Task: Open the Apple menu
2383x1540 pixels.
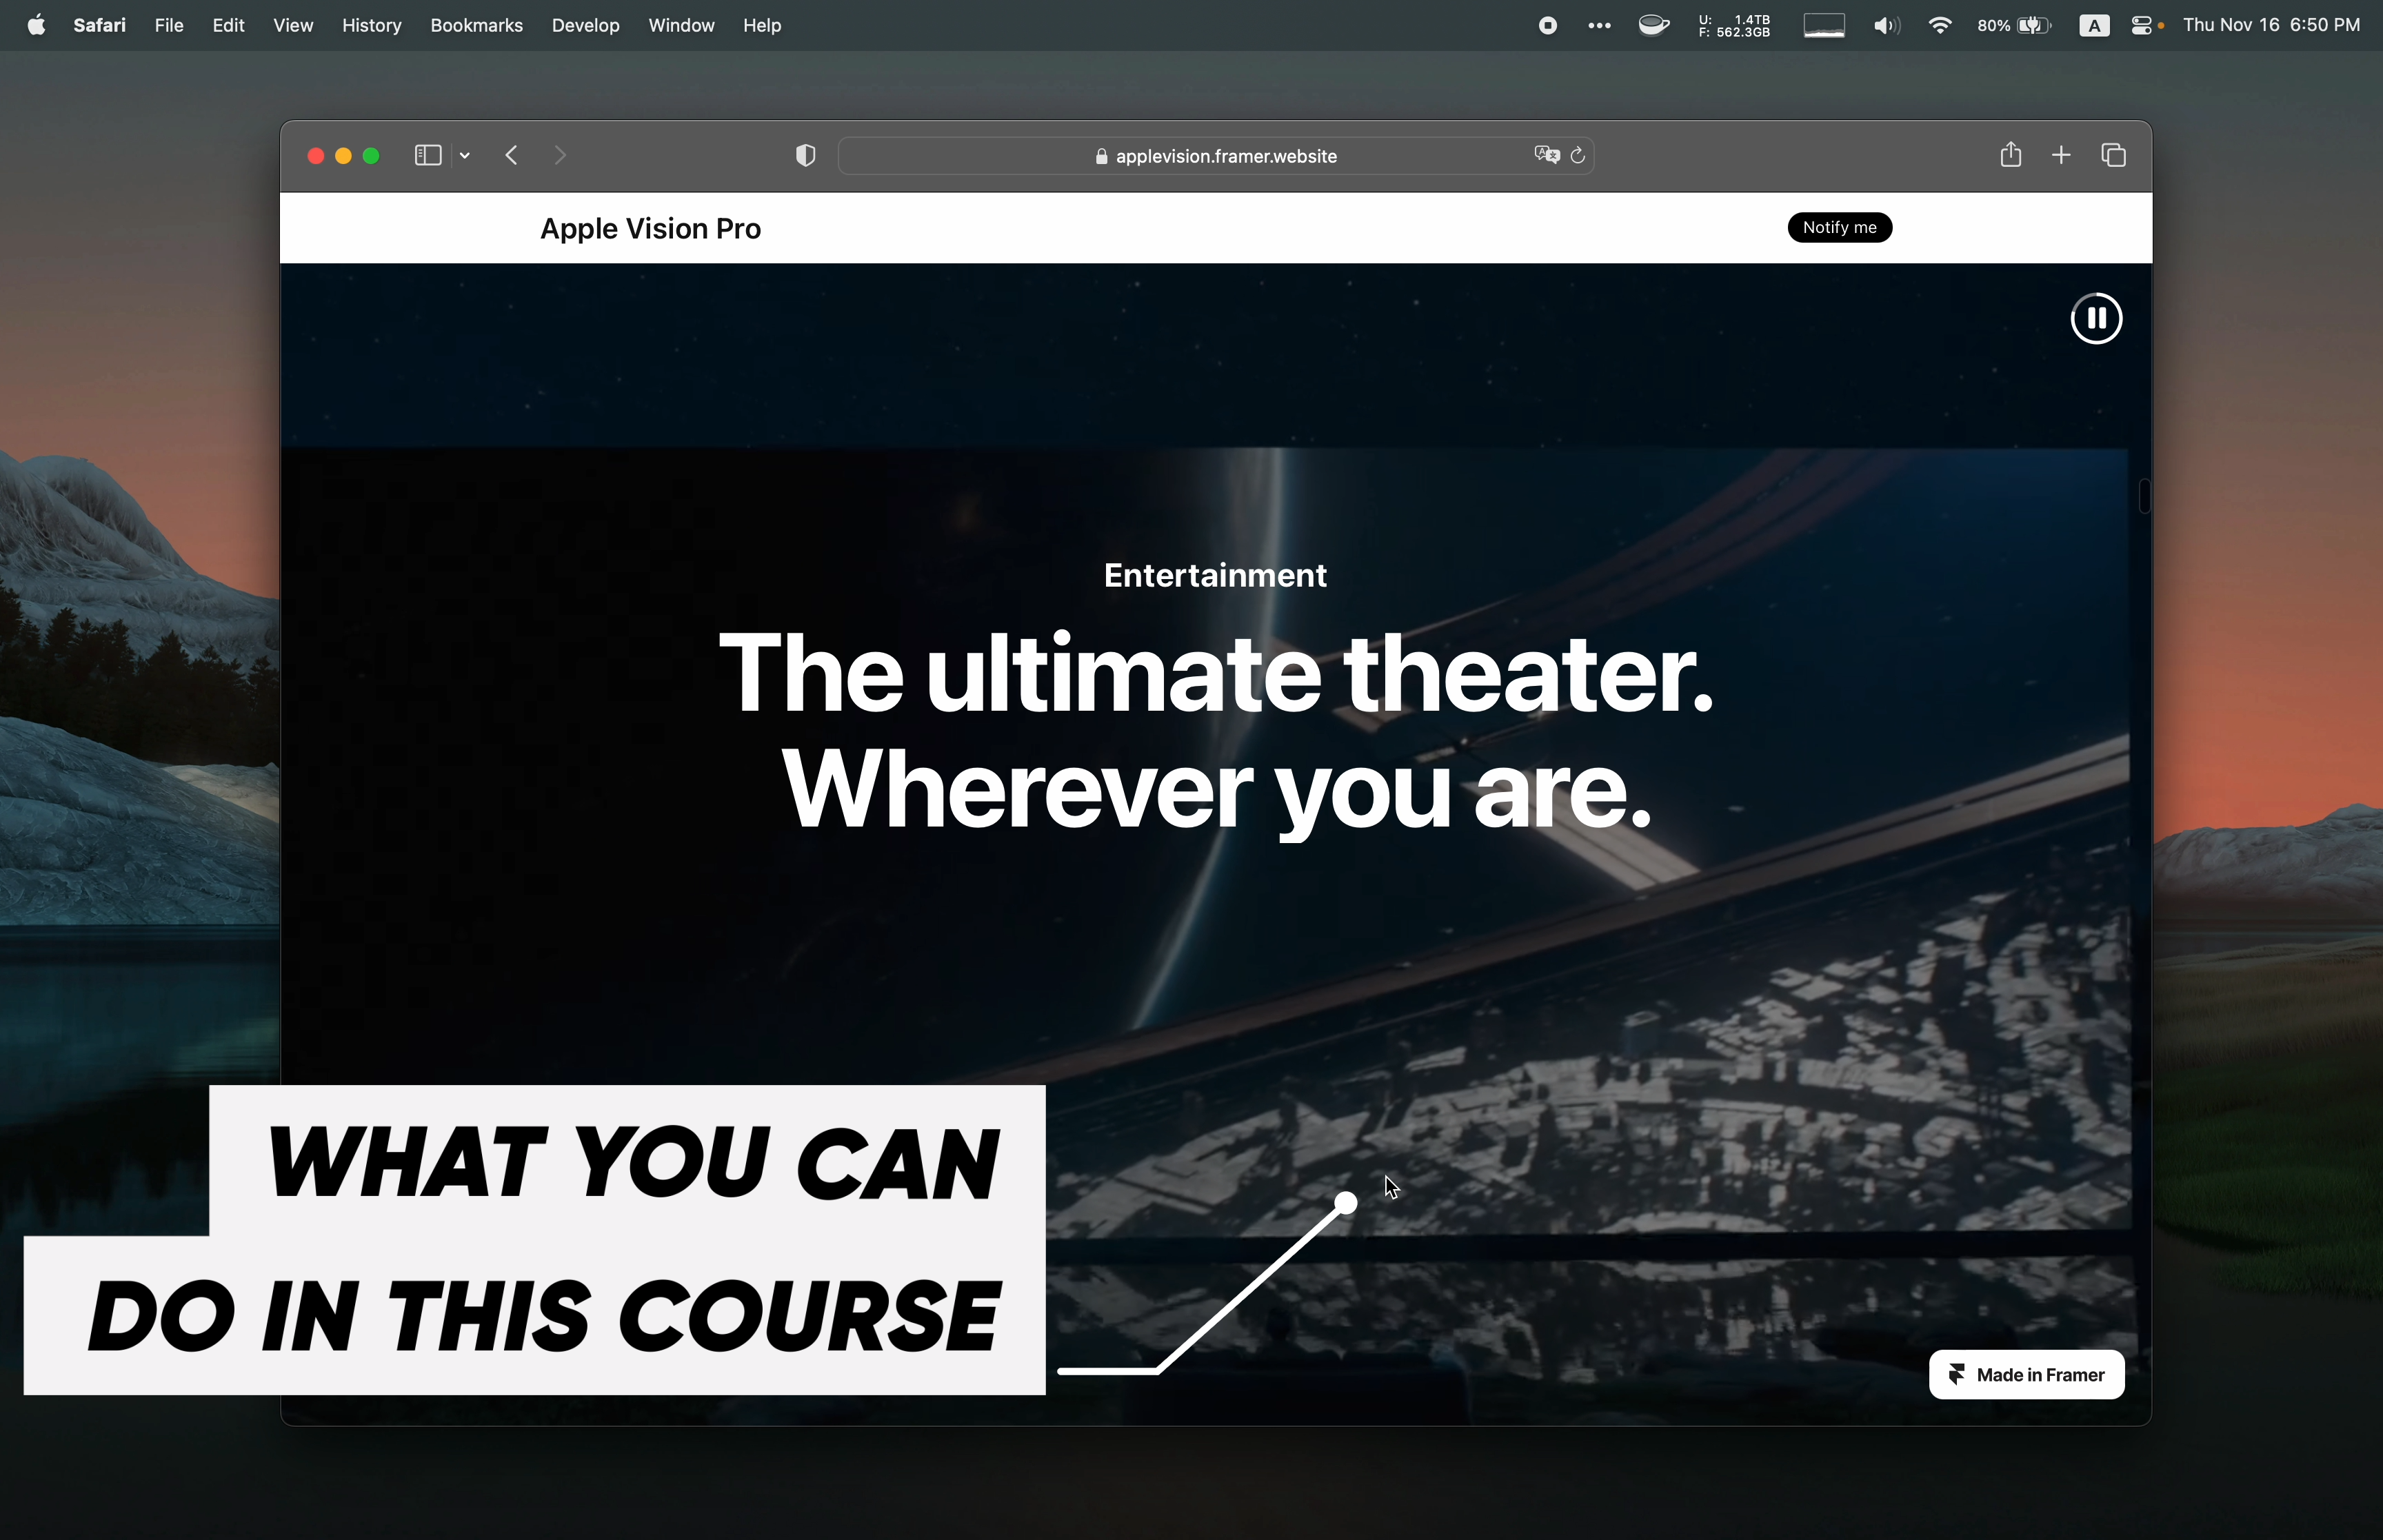Action: [36, 25]
